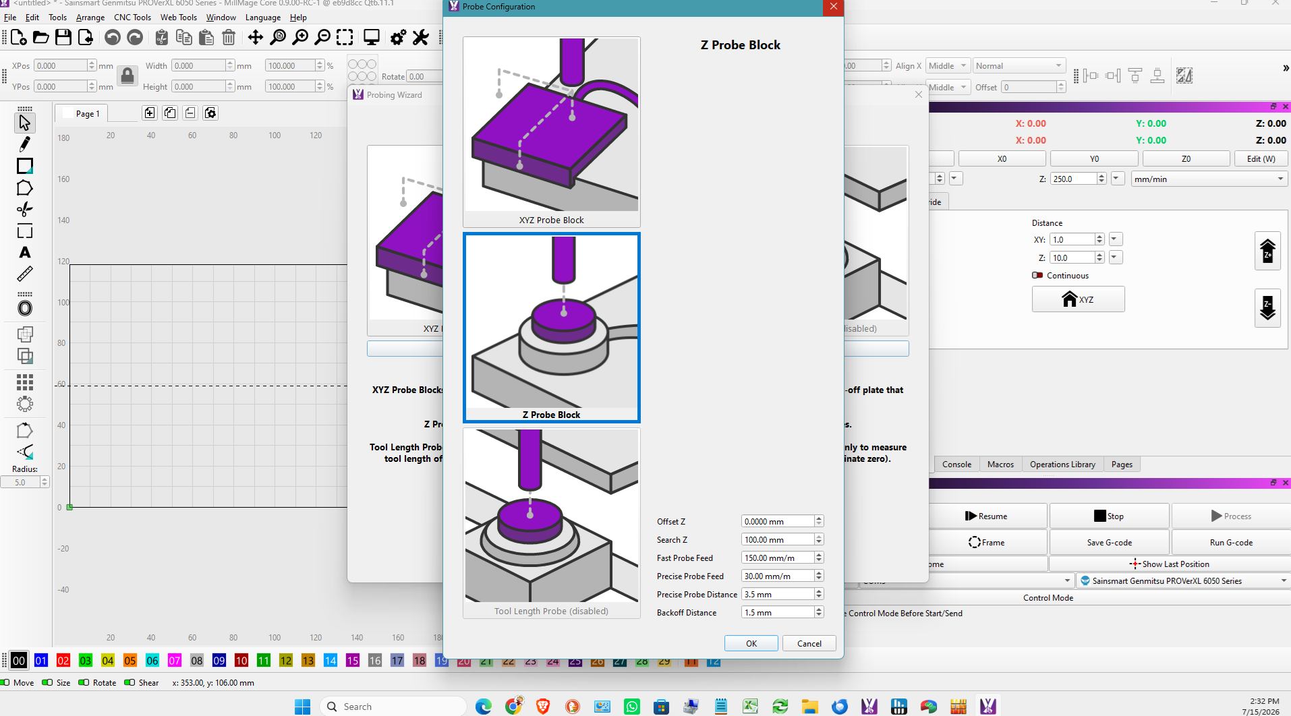
Task: Toggle the Rotate status option
Action: pyautogui.click(x=84, y=682)
